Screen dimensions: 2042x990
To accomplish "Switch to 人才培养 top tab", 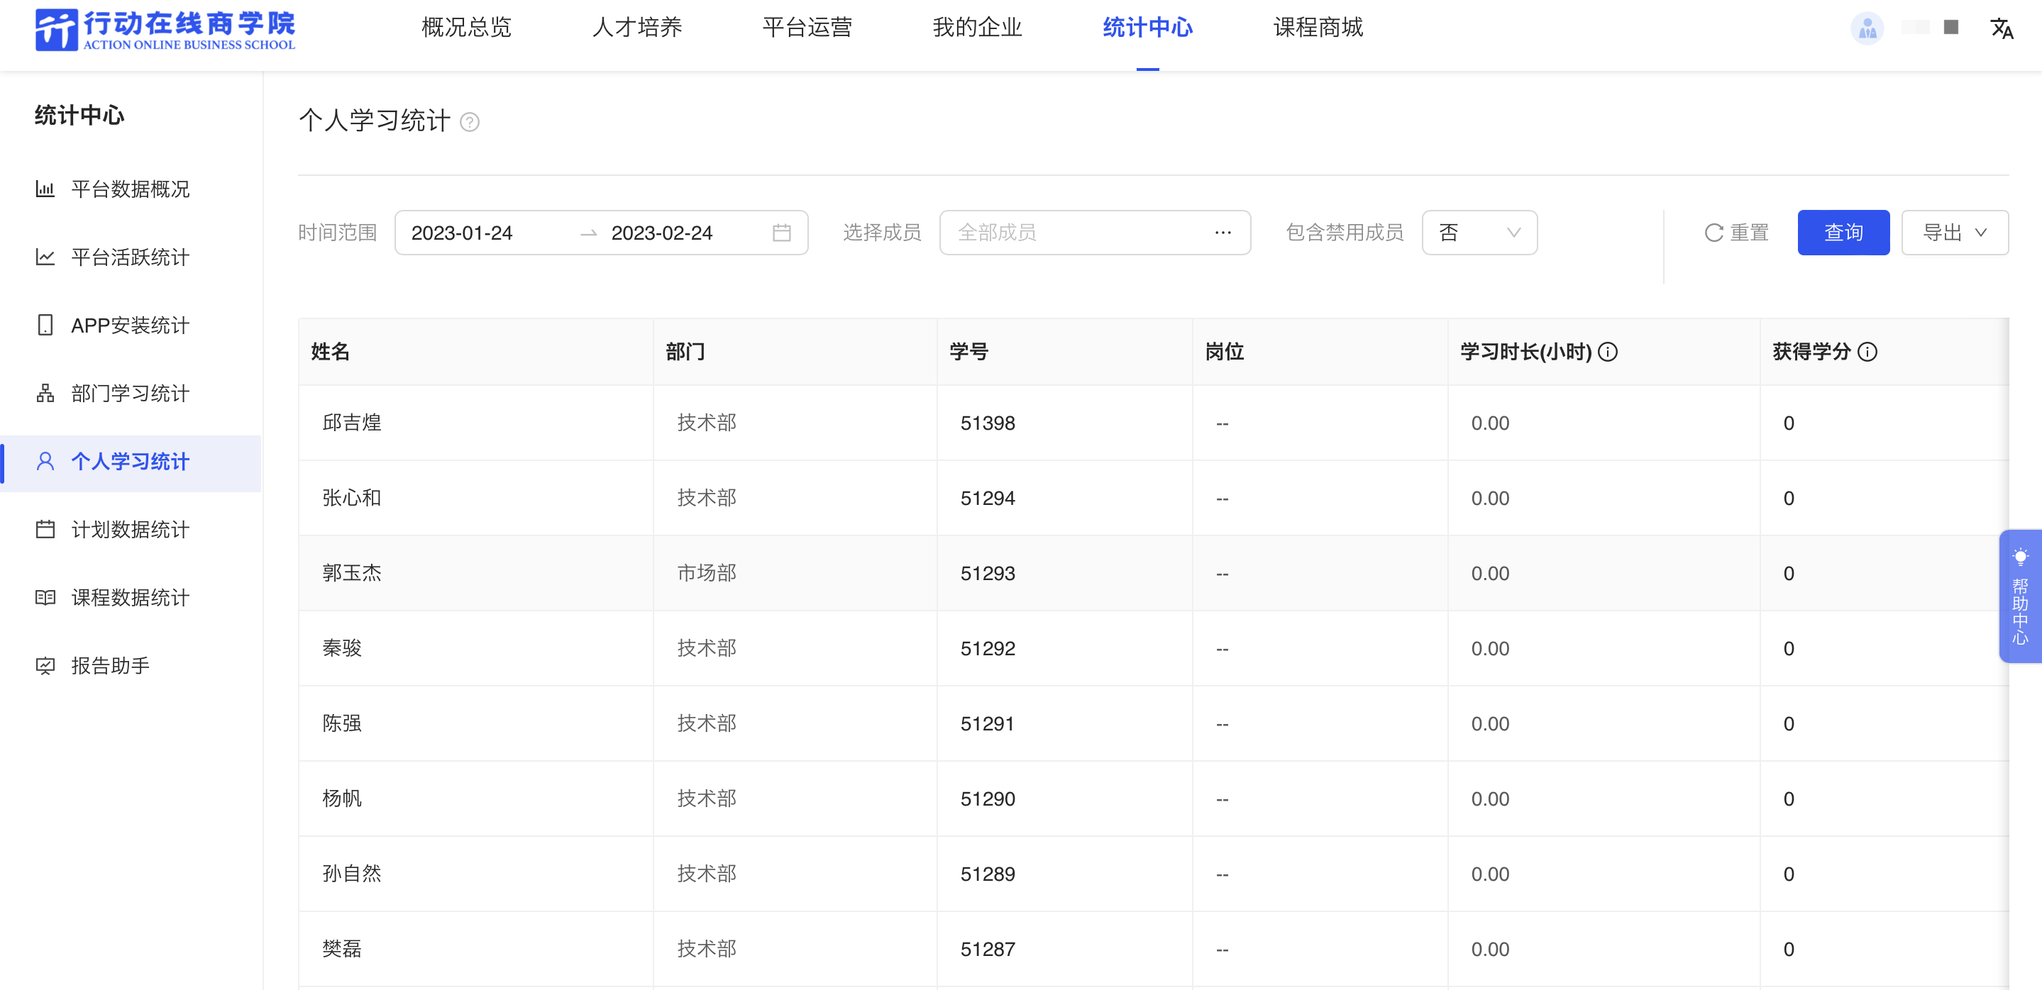I will coord(636,28).
